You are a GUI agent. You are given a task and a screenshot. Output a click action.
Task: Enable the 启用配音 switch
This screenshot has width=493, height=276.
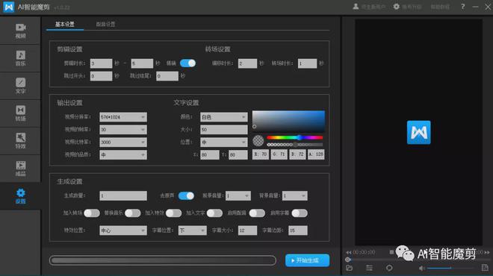257,213
